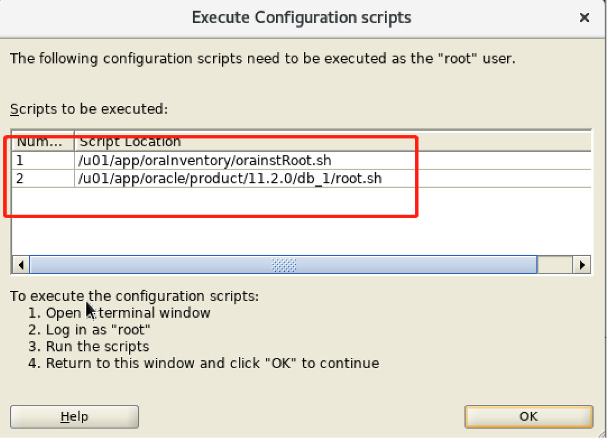The width and height of the screenshot is (607, 439).
Task: Click the scroll right arrow
Action: 582,265
